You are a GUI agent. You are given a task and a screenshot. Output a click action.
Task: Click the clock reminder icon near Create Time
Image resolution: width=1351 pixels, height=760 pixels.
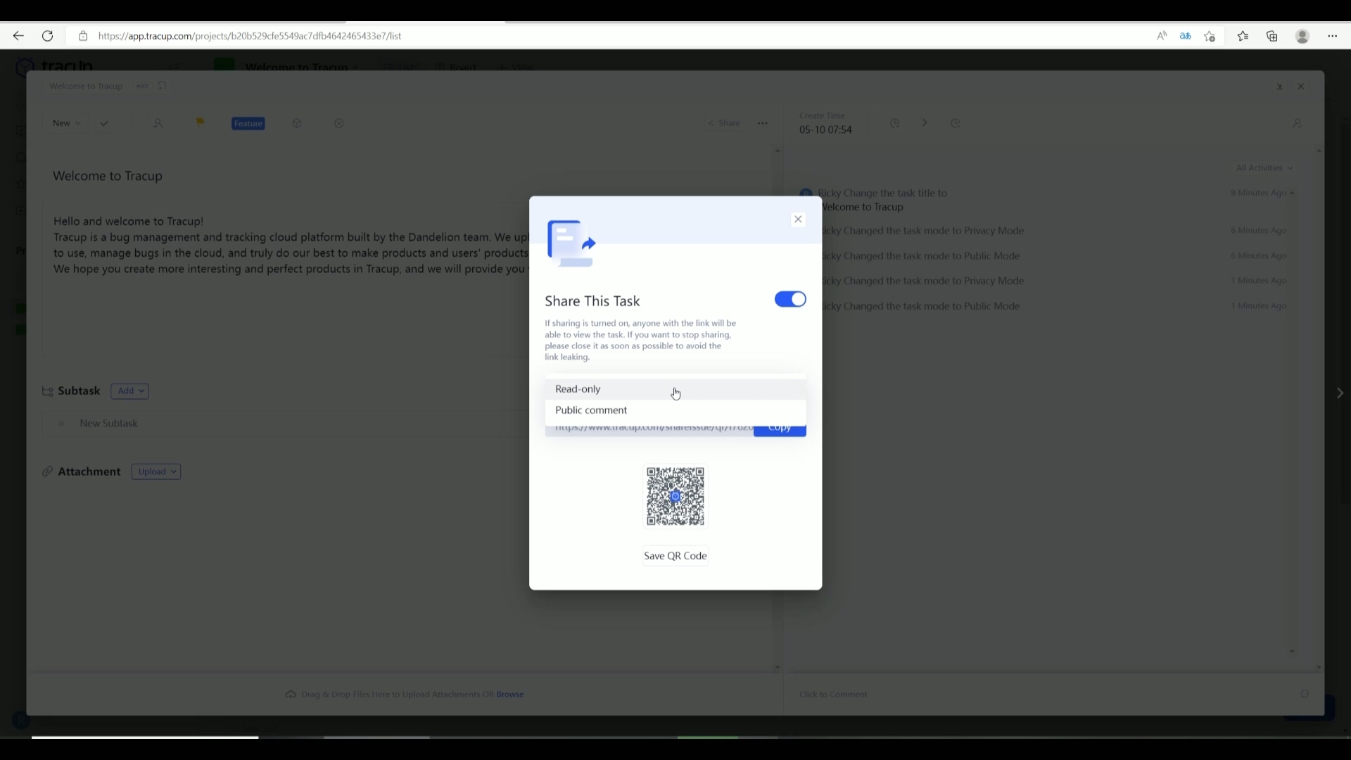(895, 123)
